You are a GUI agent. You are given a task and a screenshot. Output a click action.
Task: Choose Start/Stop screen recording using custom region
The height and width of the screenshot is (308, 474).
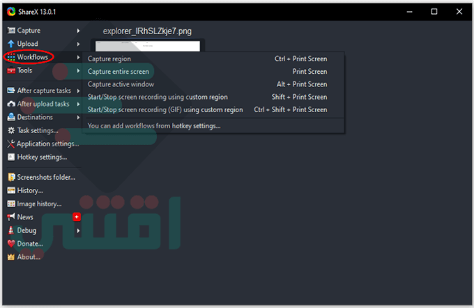pyautogui.click(x=213, y=97)
